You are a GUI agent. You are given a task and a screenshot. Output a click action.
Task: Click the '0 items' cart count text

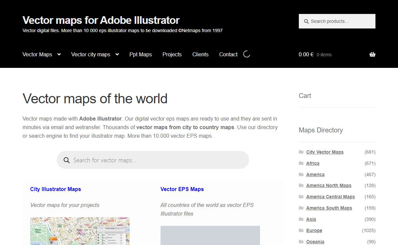(324, 55)
